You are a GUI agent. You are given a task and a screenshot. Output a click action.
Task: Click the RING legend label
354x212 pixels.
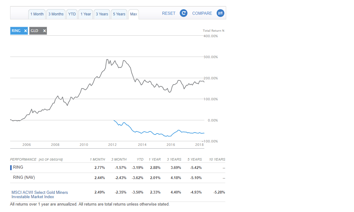[16, 31]
